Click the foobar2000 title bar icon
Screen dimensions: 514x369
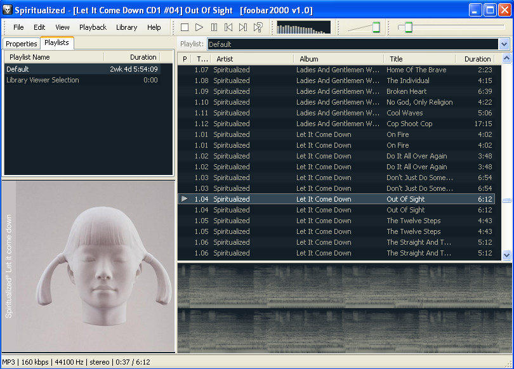7,10
